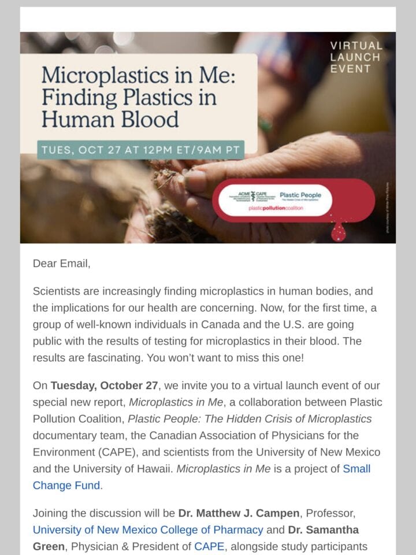This screenshot has height=555, width=416.
Task: Click the ACME CAPE logo in banner
Action: coord(252,197)
